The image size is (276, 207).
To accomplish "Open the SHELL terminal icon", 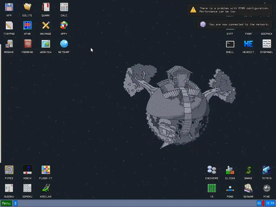I will click(x=230, y=44).
